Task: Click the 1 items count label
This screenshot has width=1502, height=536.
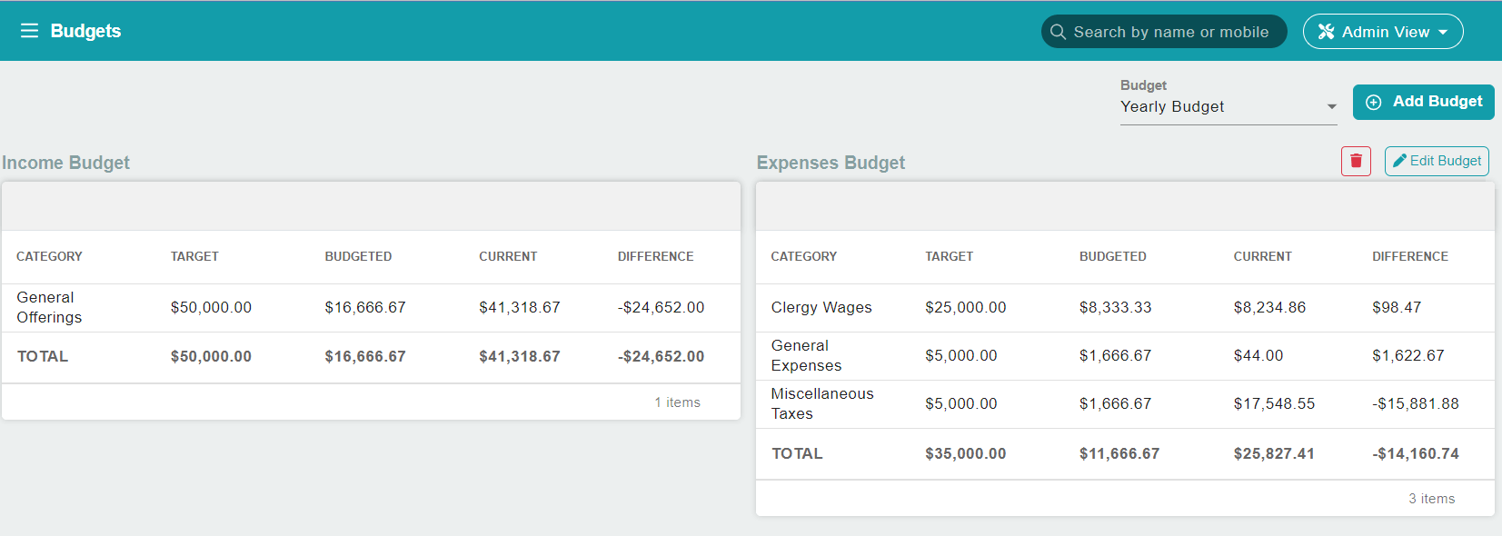Action: click(678, 402)
